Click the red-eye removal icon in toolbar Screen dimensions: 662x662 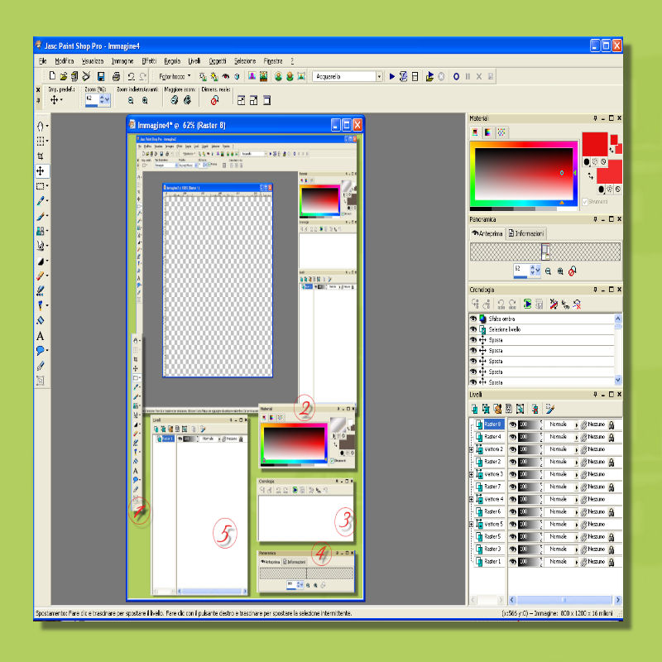[226, 76]
